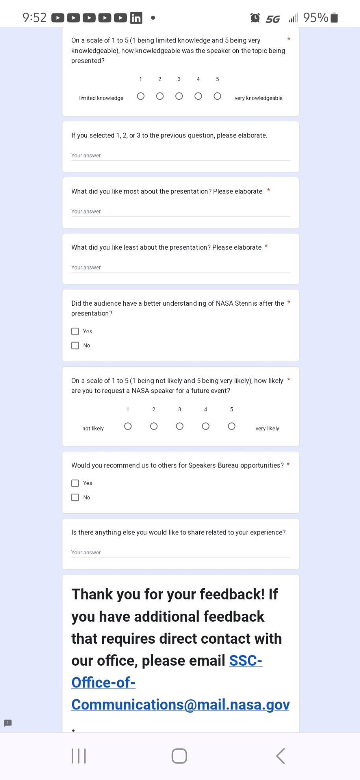Focus the liked most about presentation answer field

click(180, 212)
